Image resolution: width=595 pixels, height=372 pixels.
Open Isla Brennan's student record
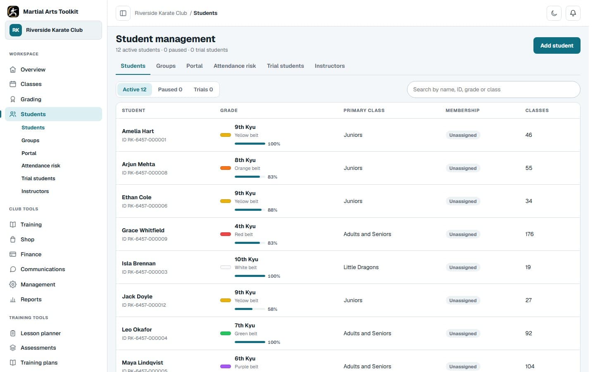348,267
